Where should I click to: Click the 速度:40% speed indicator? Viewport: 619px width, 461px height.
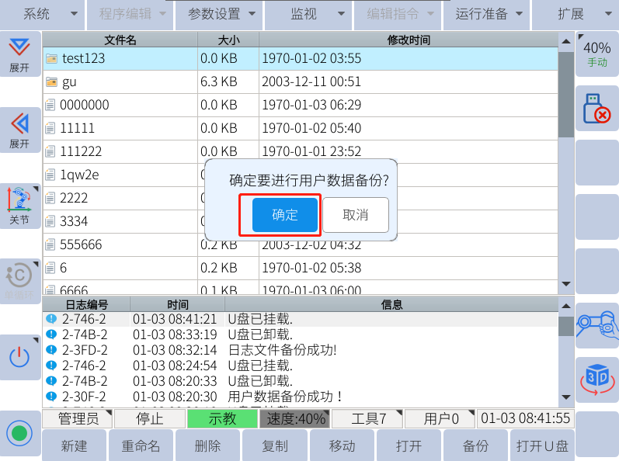pos(294,419)
